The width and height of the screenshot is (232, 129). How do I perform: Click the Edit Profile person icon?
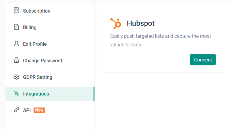pyautogui.click(x=17, y=44)
